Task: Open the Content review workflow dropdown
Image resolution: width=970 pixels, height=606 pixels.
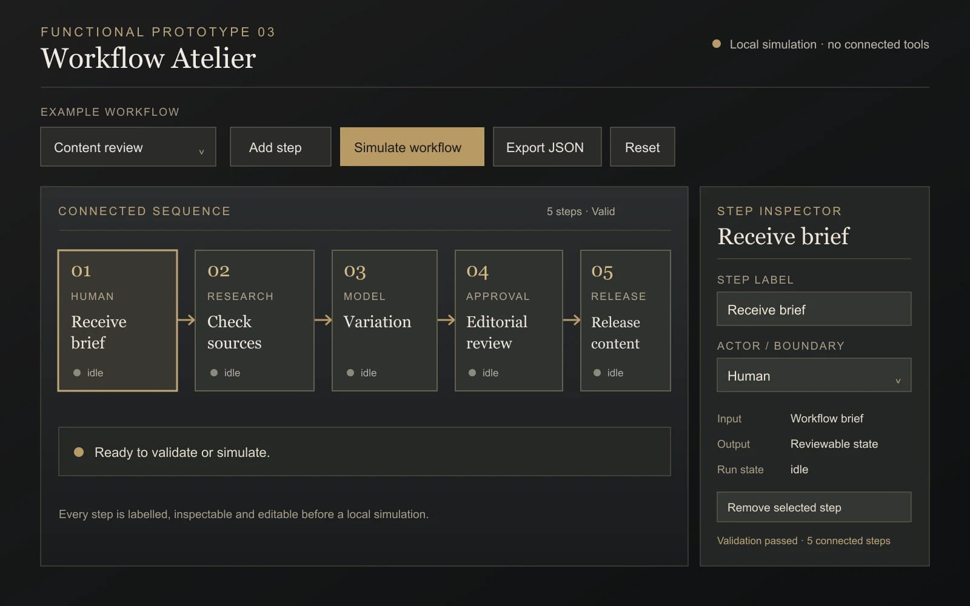Action: coord(128,147)
